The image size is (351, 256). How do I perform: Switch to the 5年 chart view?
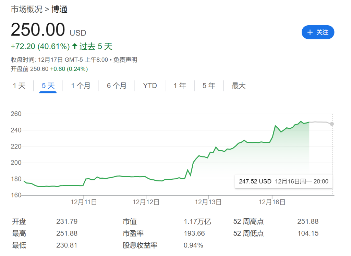tap(208, 86)
